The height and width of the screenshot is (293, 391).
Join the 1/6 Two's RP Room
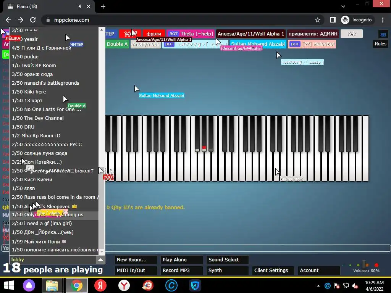pos(54,65)
